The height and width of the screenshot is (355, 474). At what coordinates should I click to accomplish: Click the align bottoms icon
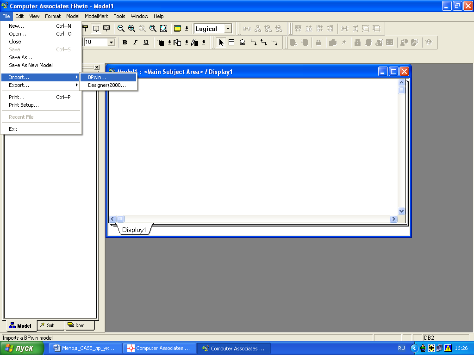pos(309,29)
